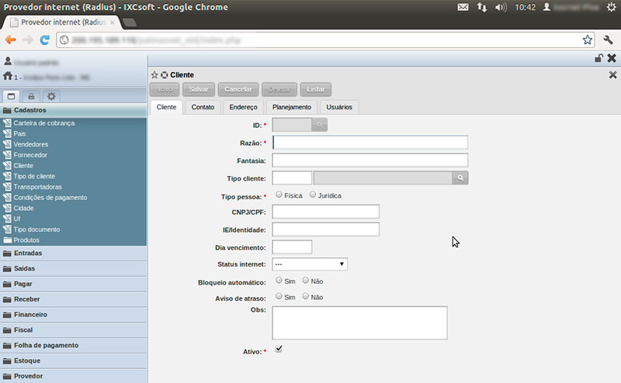Viewport: 621px width, 383px height.
Task: Select the sidebar window icon tab
Action: [11, 96]
